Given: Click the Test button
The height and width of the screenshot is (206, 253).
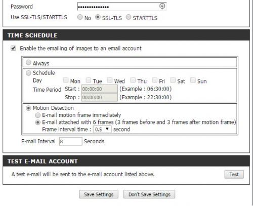Looking at the screenshot, I should [234, 174].
